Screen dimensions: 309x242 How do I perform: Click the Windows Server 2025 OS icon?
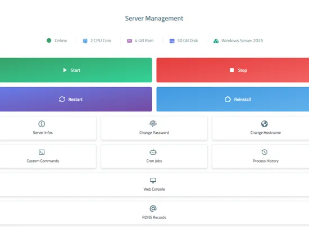(x=216, y=41)
